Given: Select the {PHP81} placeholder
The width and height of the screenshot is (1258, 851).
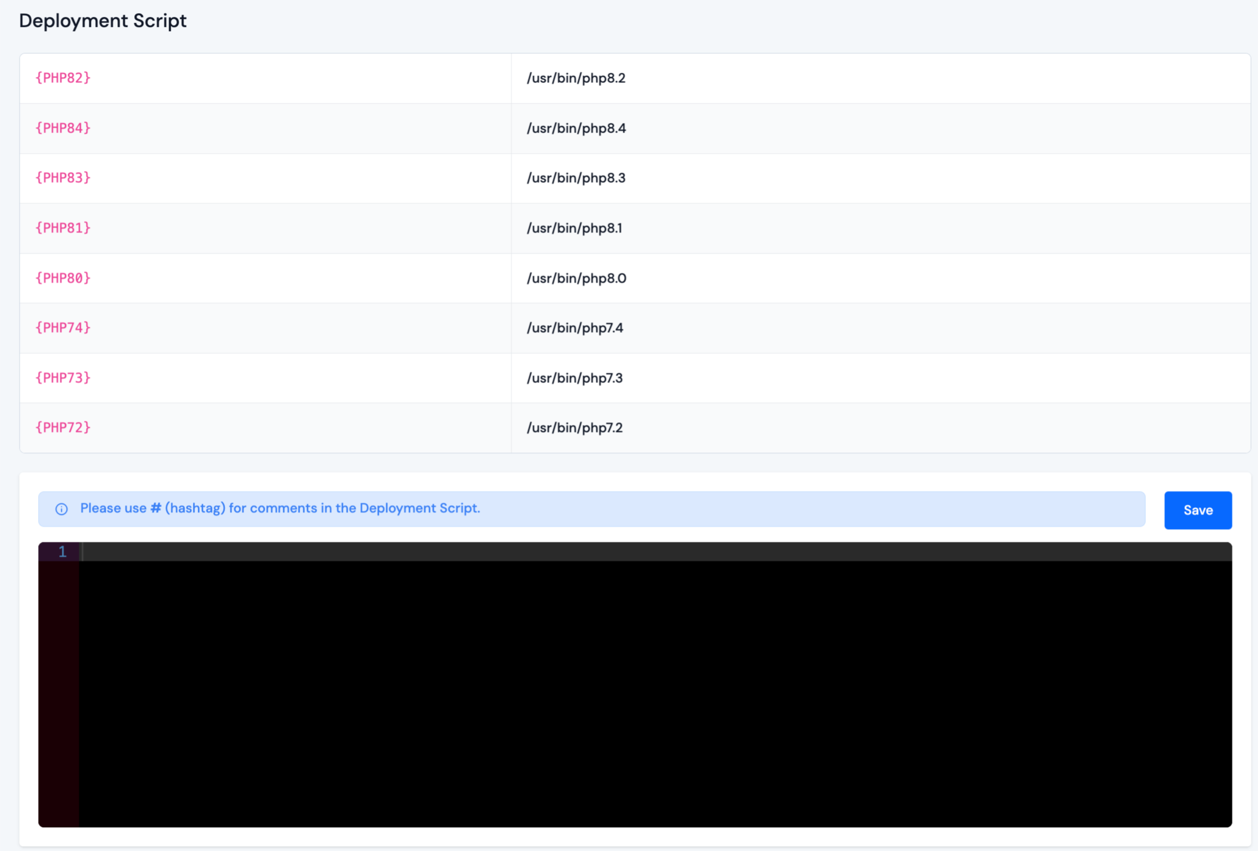Looking at the screenshot, I should [63, 228].
